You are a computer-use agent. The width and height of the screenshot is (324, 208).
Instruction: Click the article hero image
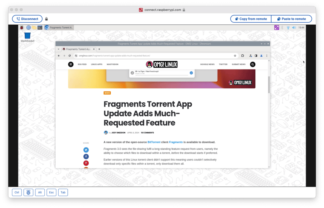[x=162, y=79]
